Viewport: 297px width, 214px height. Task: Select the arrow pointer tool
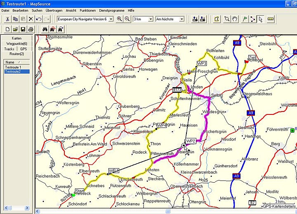260,19
